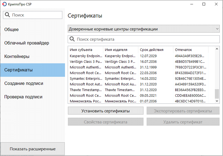Screen dimensions: 223x156
Task: Click thumbprint 7F88CD7223F3C81...
Action: pyautogui.click(x=191, y=67)
